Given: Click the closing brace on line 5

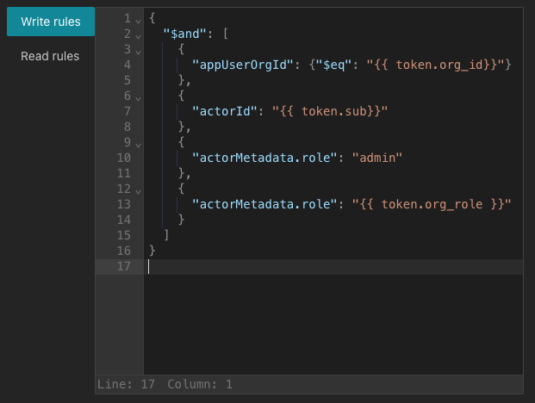Looking at the screenshot, I should point(181,80).
